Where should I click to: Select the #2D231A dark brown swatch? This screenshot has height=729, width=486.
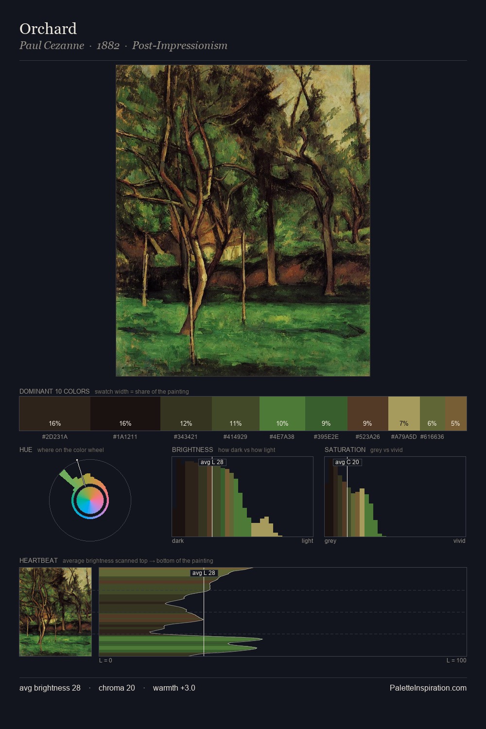click(55, 414)
